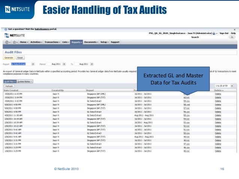Open the 58.xml file link

click(x=187, y=105)
